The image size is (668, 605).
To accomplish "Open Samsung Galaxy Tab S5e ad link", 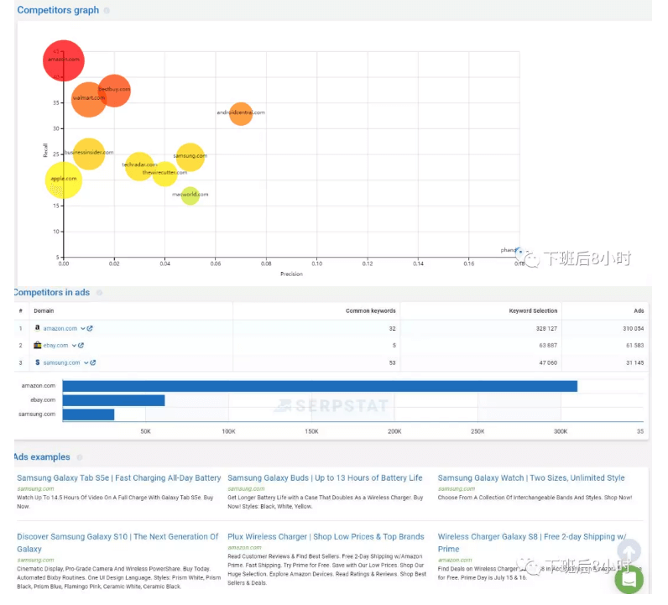I will pyautogui.click(x=118, y=478).
